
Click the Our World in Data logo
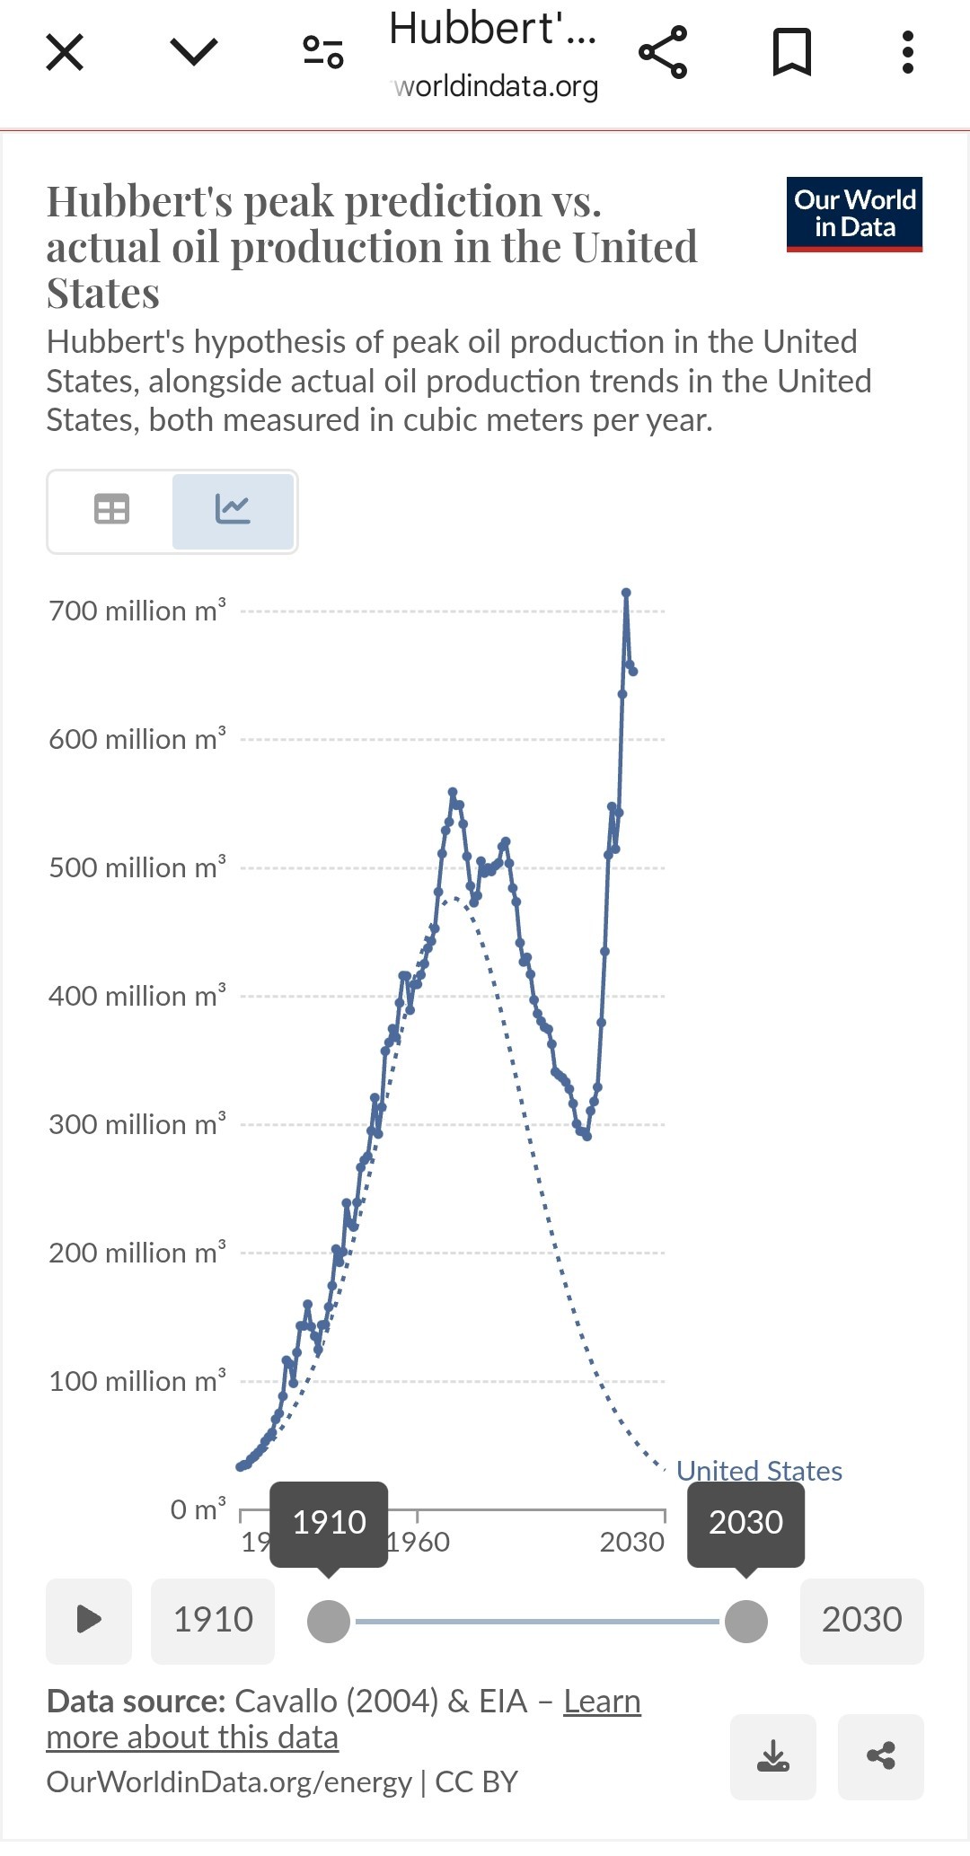click(854, 214)
